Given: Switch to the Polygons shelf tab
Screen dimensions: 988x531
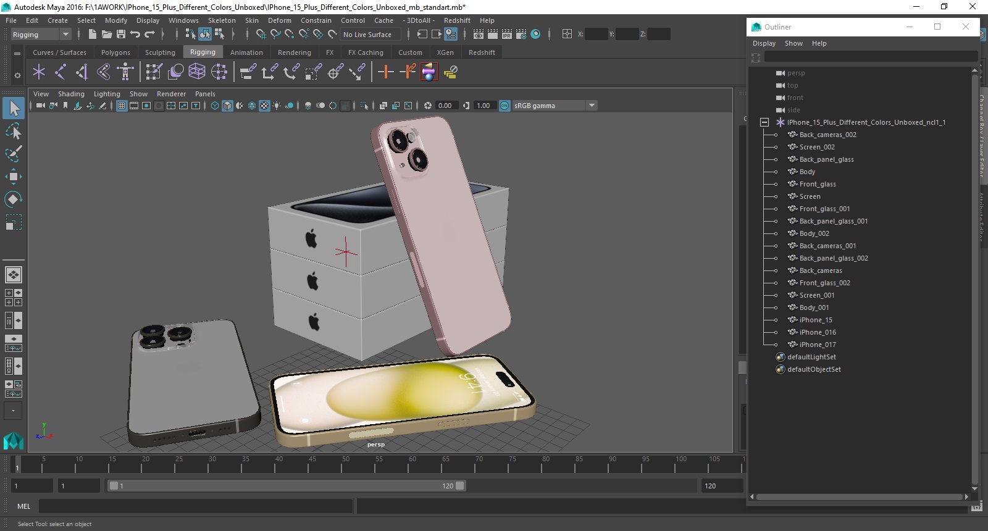Looking at the screenshot, I should tap(115, 52).
